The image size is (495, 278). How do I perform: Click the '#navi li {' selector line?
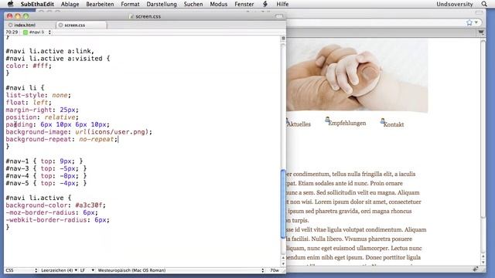pyautogui.click(x=25, y=87)
